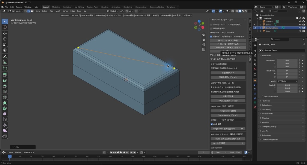The height and width of the screenshot is (165, 307).
Task: Choose the Move tool
Action: [x=5, y=34]
